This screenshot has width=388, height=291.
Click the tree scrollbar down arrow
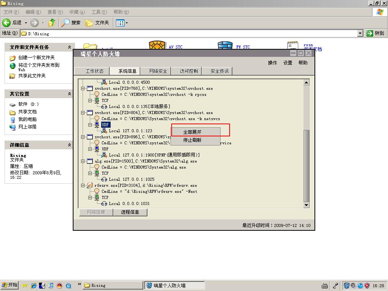pyautogui.click(x=306, y=205)
